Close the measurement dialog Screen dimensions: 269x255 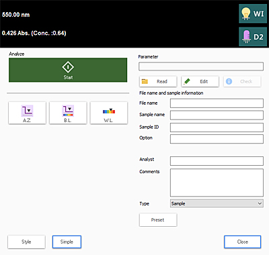243,242
